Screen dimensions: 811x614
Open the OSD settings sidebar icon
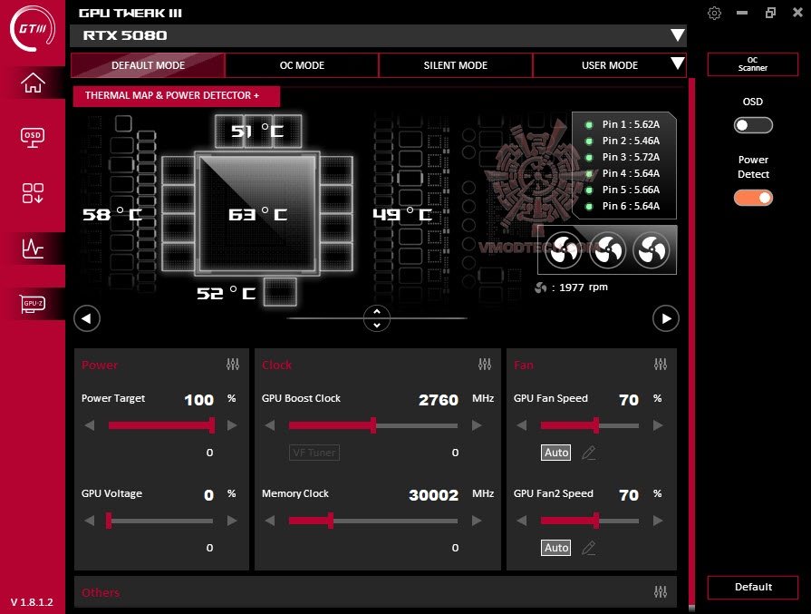pyautogui.click(x=33, y=138)
